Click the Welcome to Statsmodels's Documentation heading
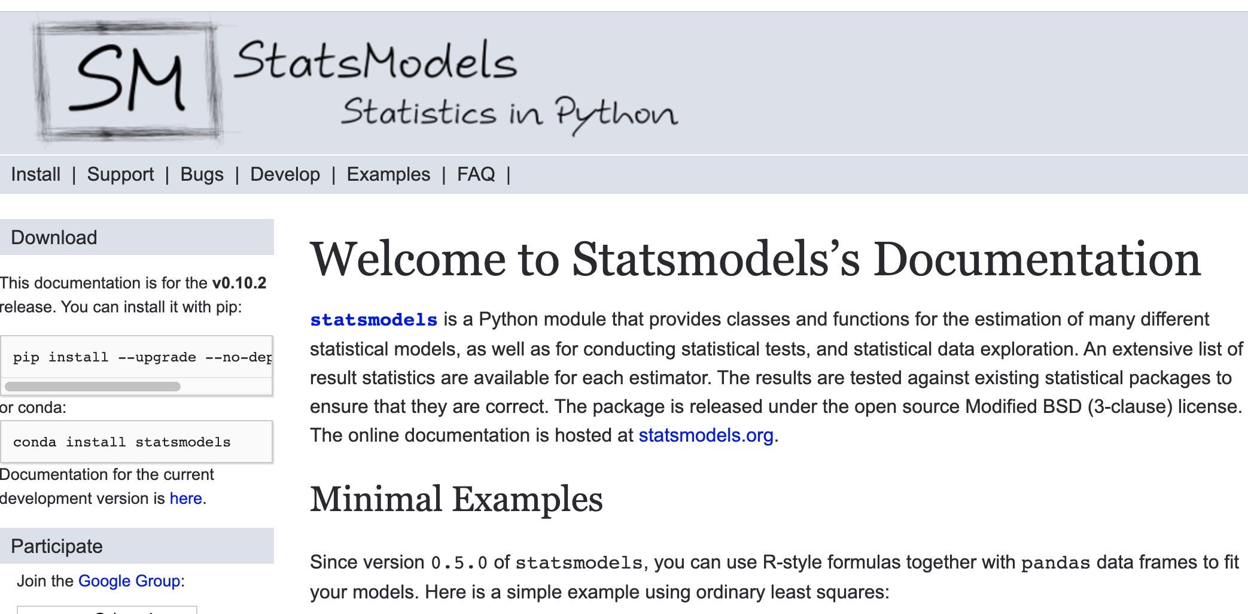Image resolution: width=1248 pixels, height=614 pixels. (755, 259)
